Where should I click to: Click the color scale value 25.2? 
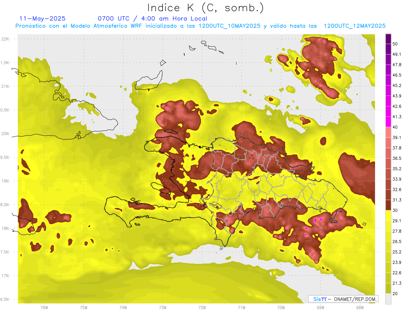point(397,252)
